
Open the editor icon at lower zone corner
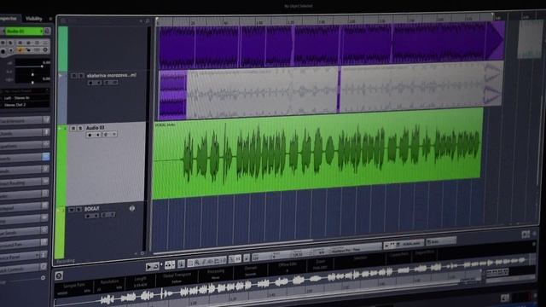click(59, 275)
